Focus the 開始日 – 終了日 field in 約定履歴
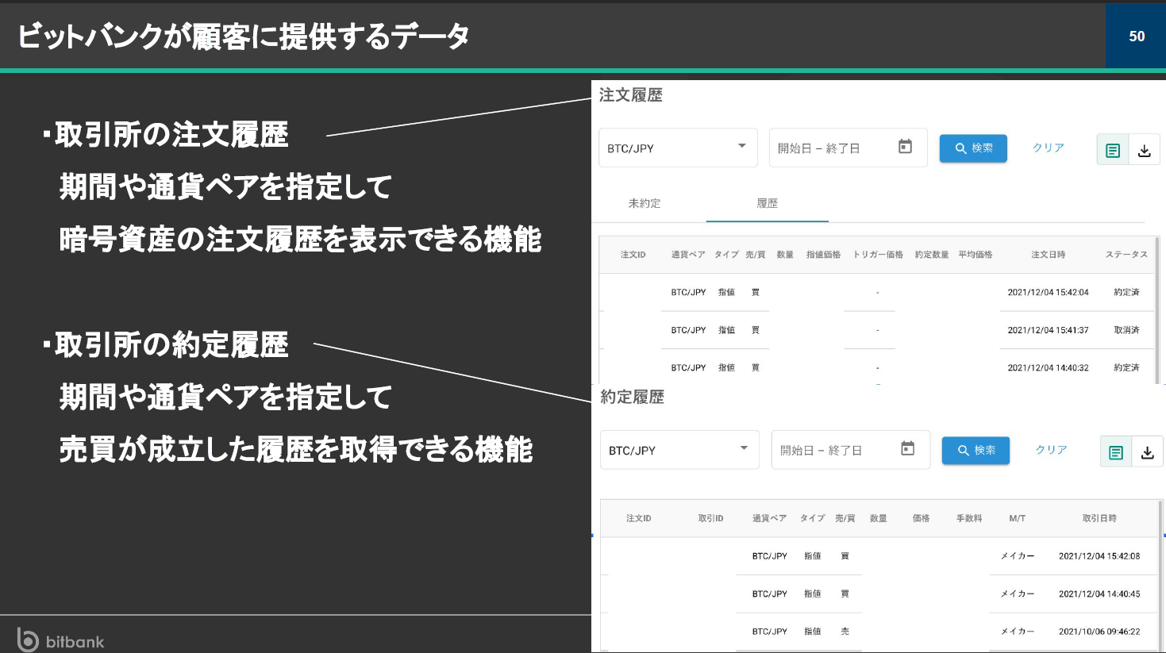1166x653 pixels. coord(850,450)
